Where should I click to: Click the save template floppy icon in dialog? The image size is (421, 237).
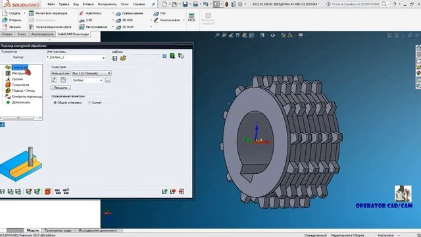click(x=114, y=59)
